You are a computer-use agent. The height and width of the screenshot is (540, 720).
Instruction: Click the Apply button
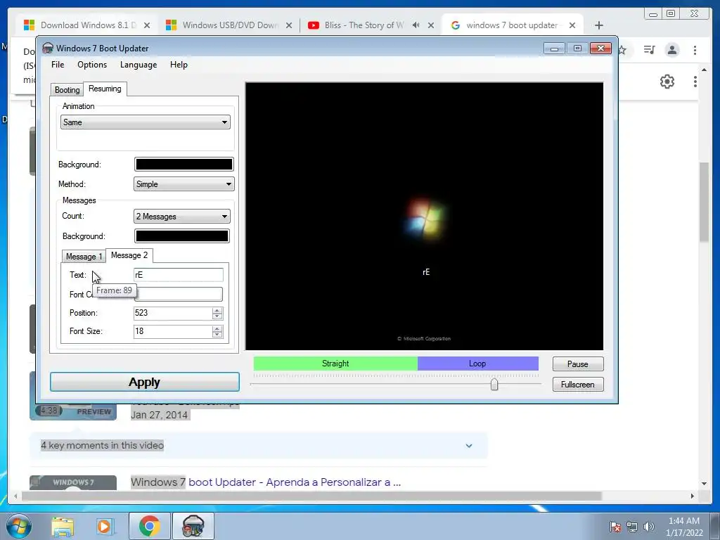(x=145, y=382)
